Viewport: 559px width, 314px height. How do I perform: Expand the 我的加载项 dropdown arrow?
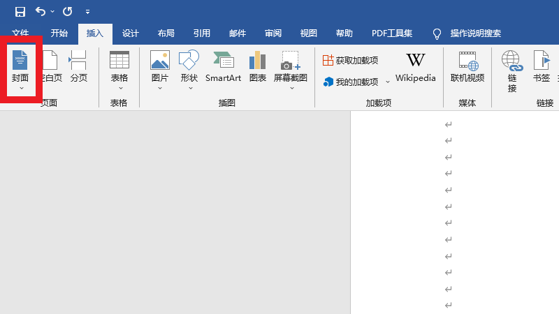click(x=388, y=82)
